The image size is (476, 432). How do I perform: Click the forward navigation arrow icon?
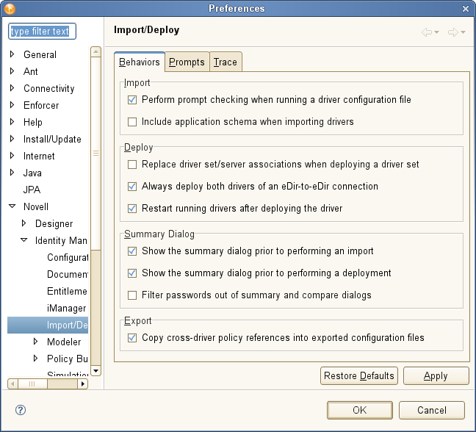point(452,32)
